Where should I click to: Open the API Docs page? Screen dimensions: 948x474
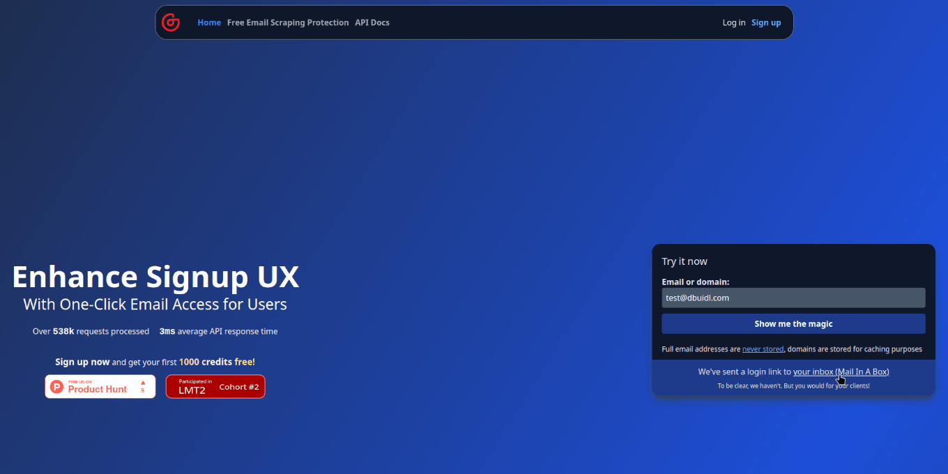pyautogui.click(x=372, y=23)
